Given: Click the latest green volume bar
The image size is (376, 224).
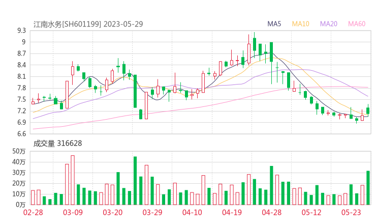Looking at the screenshot, I should pos(368,188).
